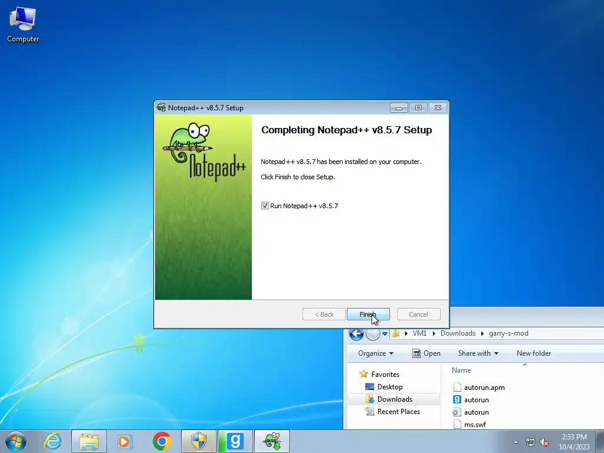Uncheck Run Notepad++ v8.5.7 checkbox
604x453 pixels.
pyautogui.click(x=265, y=206)
